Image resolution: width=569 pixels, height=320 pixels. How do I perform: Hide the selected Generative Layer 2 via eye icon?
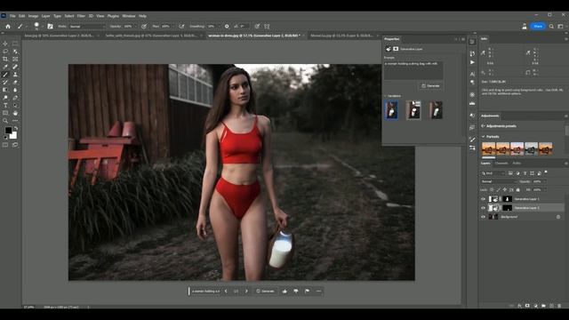click(x=483, y=208)
